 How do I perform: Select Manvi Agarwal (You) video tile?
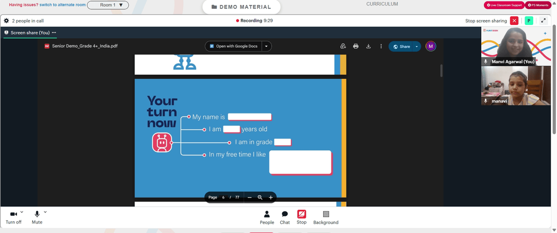[x=515, y=47]
